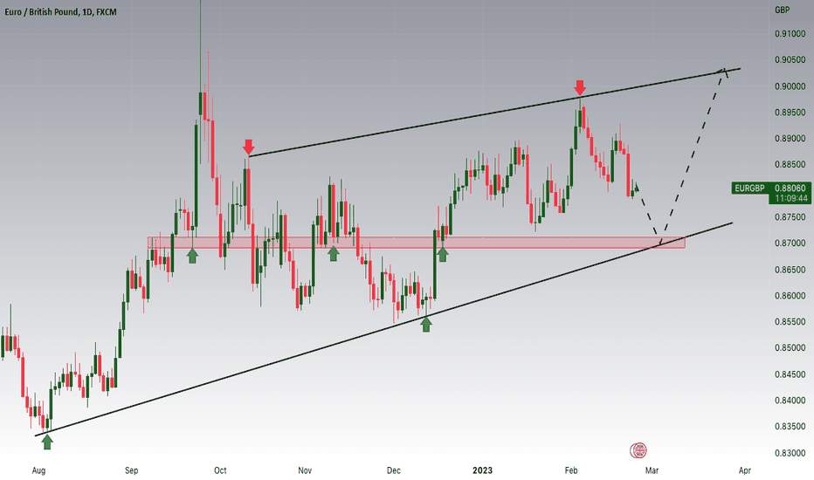Screen dimensions: 814x480
Task: Click the bar countdown timer 11:09:44
Action: click(791, 198)
